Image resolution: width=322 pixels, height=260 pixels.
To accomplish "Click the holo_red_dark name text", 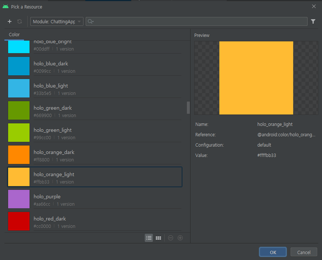I will [x=50, y=219].
